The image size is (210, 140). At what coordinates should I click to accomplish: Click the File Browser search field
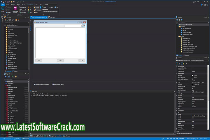click(x=17, y=23)
